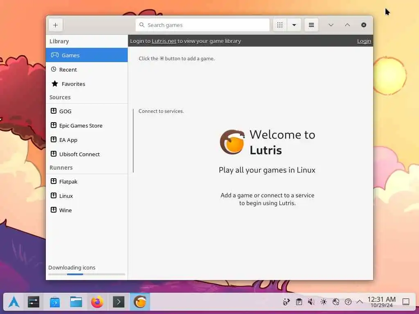The image size is (419, 314).
Task: Toggle the grid view button
Action: pos(280,25)
